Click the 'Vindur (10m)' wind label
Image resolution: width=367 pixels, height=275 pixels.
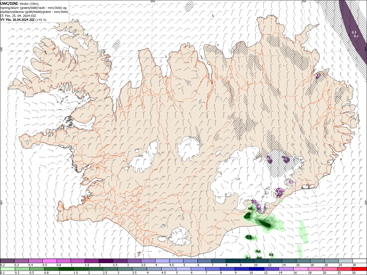29,3
